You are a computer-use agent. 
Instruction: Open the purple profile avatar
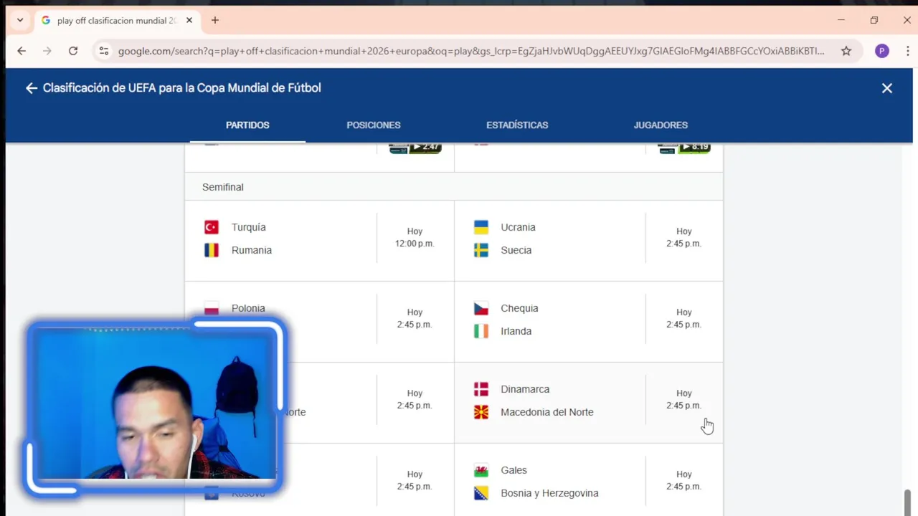coord(882,51)
